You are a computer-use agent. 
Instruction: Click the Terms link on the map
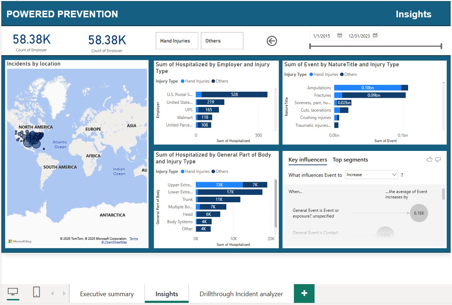pyautogui.click(x=134, y=238)
